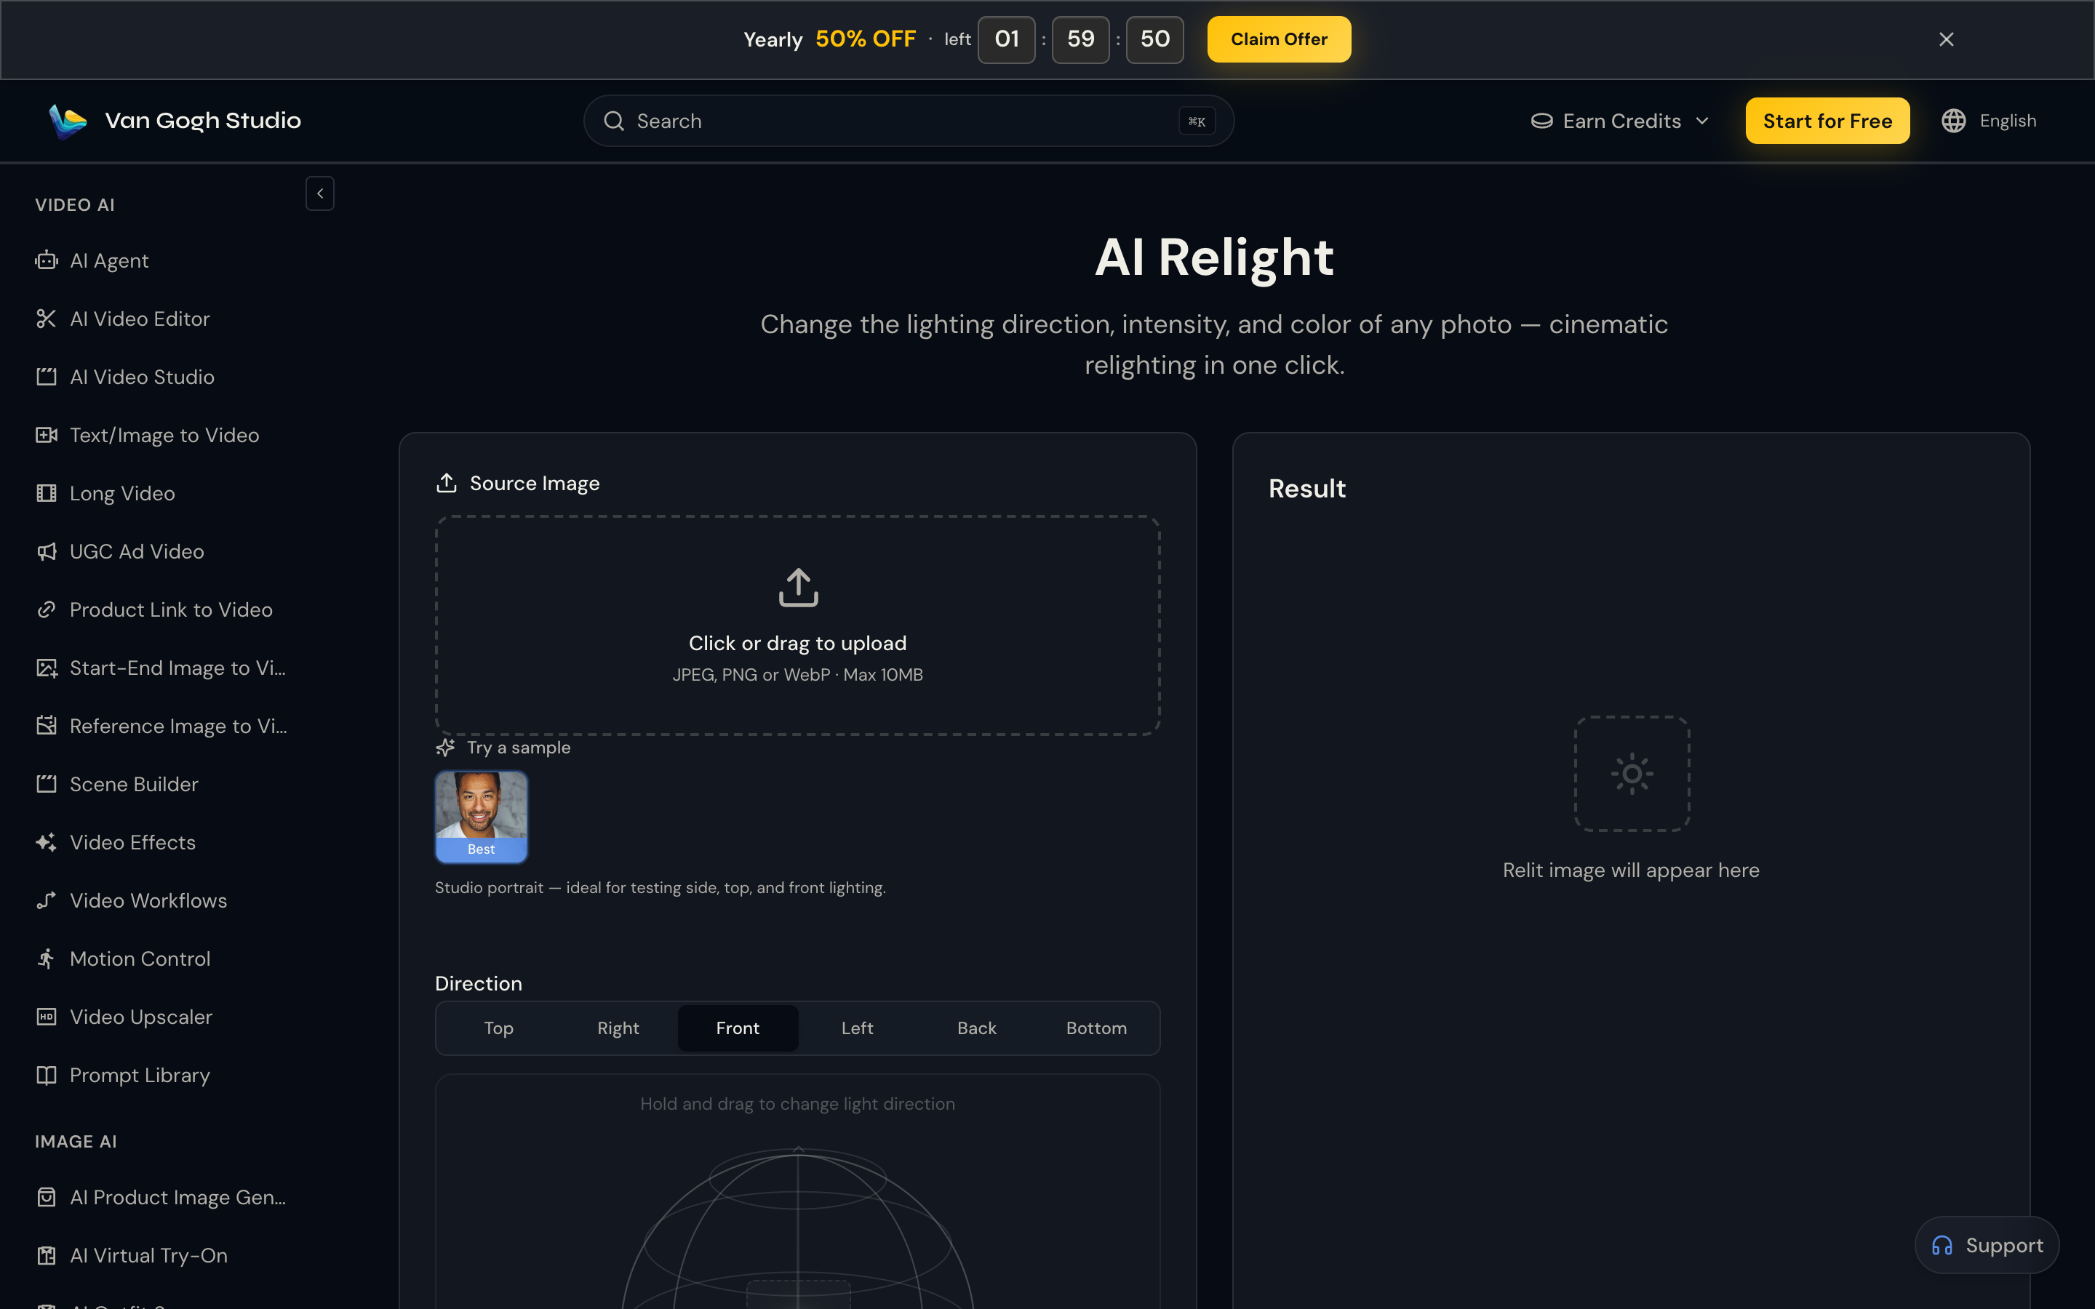This screenshot has width=2095, height=1309.
Task: Dismiss the yearly offer banner
Action: (1946, 39)
